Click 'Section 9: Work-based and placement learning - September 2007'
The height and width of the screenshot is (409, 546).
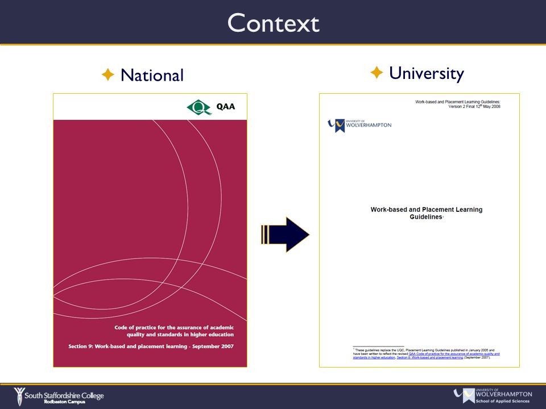click(x=151, y=347)
